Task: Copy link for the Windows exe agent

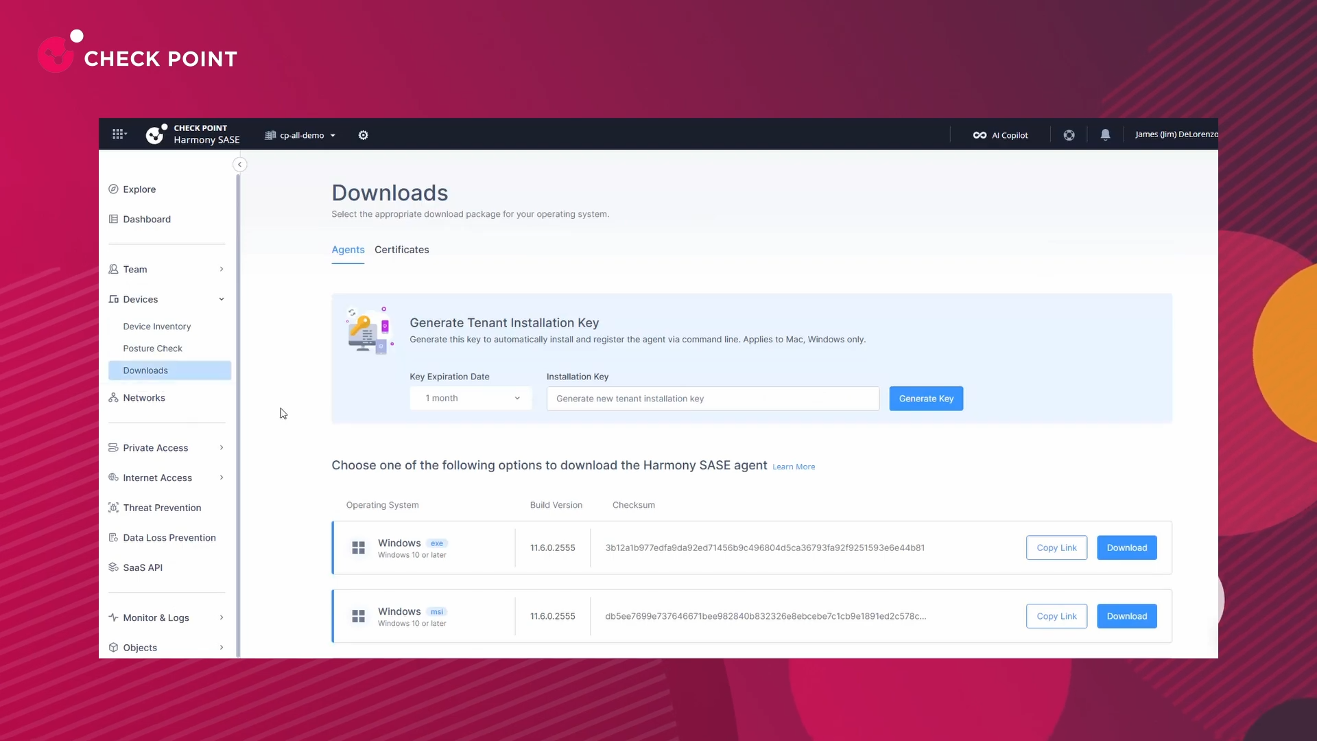Action: 1056,548
